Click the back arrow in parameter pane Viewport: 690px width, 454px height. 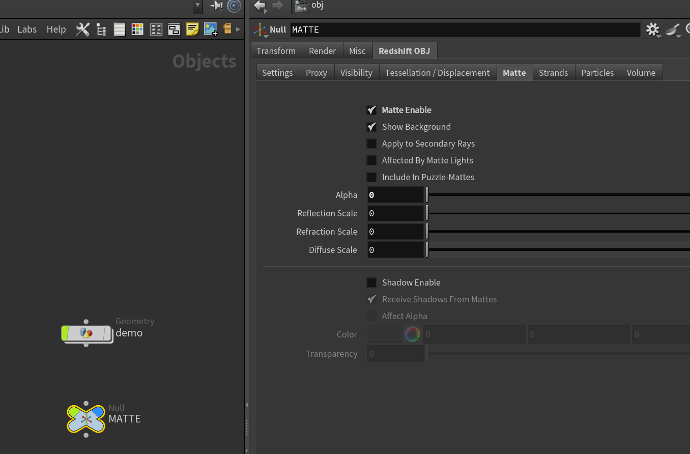point(260,6)
